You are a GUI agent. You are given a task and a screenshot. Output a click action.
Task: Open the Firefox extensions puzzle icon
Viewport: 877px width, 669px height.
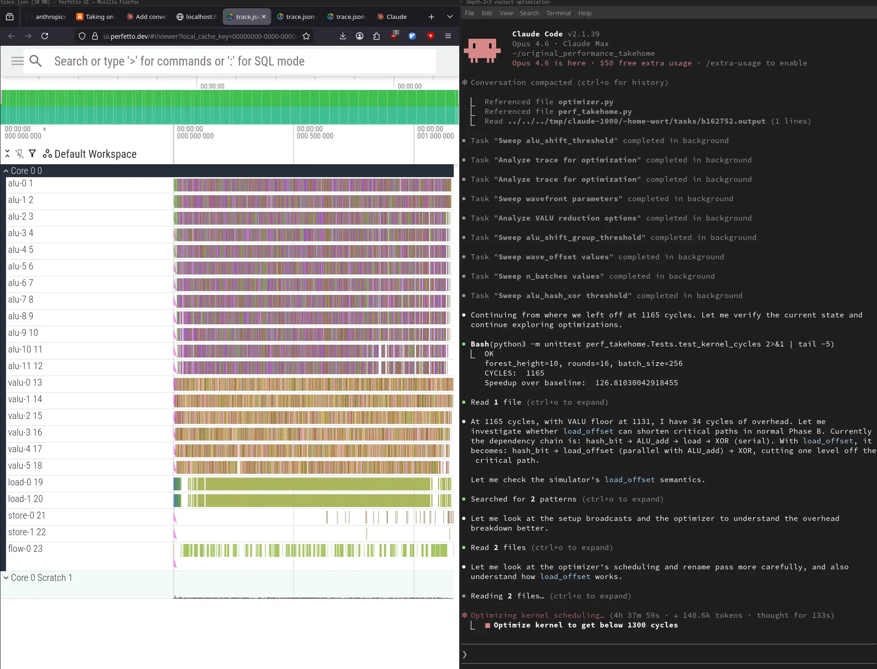(377, 36)
